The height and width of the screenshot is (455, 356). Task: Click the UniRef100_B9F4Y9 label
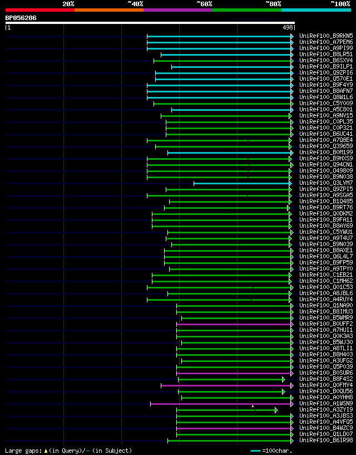[x=326, y=85]
